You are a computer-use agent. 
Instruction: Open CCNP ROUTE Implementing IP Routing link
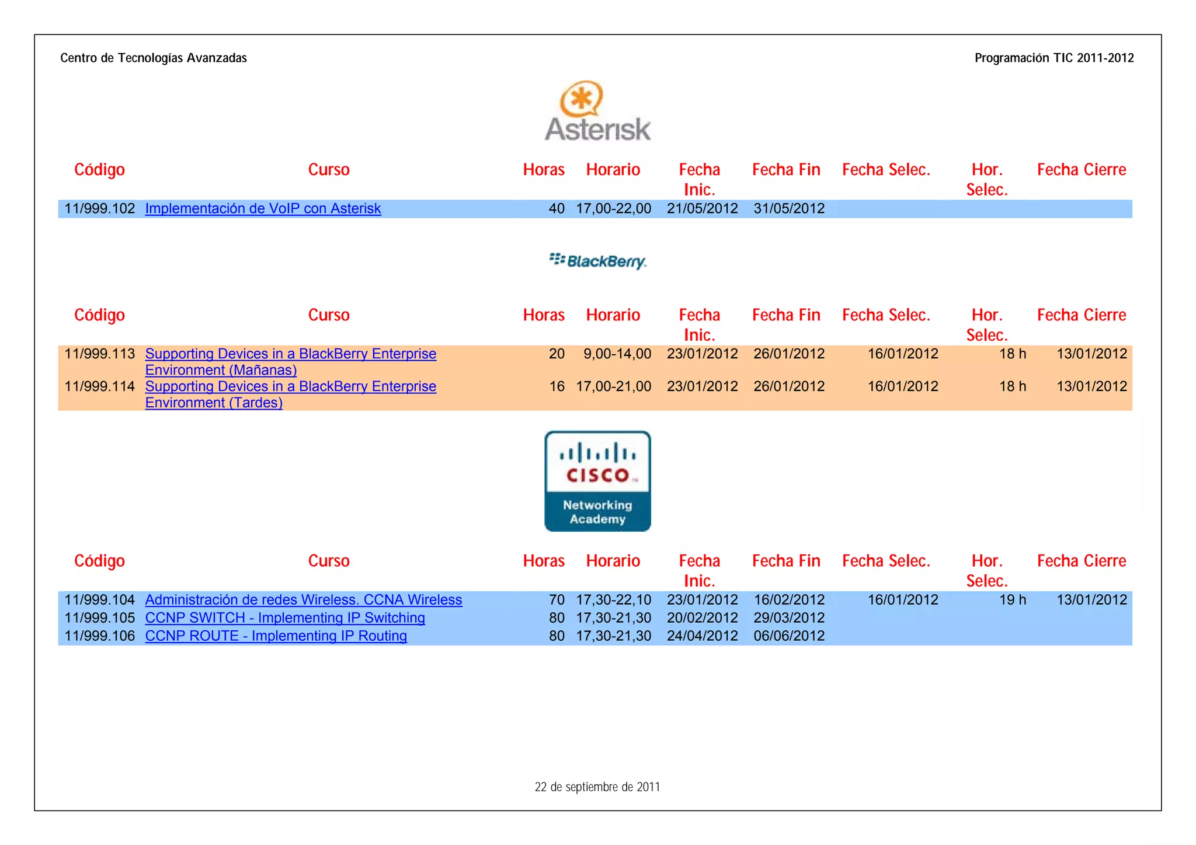[276, 636]
